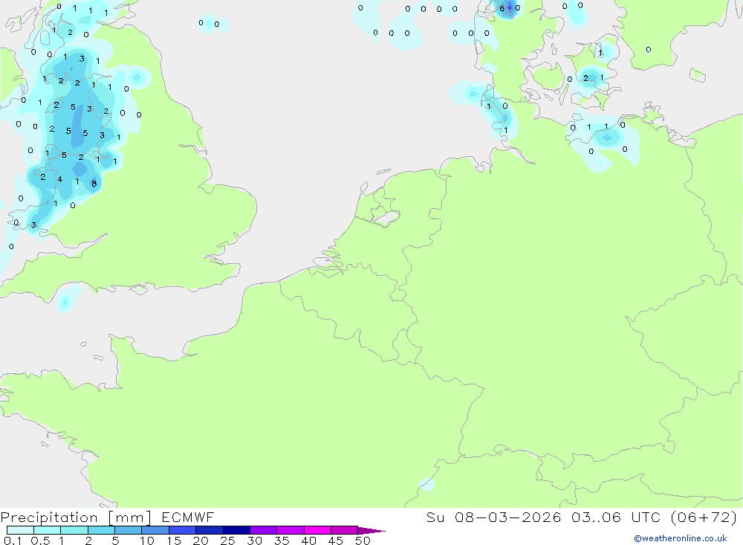Click the legend label '50'
This screenshot has width=743, height=545.
coord(363,541)
